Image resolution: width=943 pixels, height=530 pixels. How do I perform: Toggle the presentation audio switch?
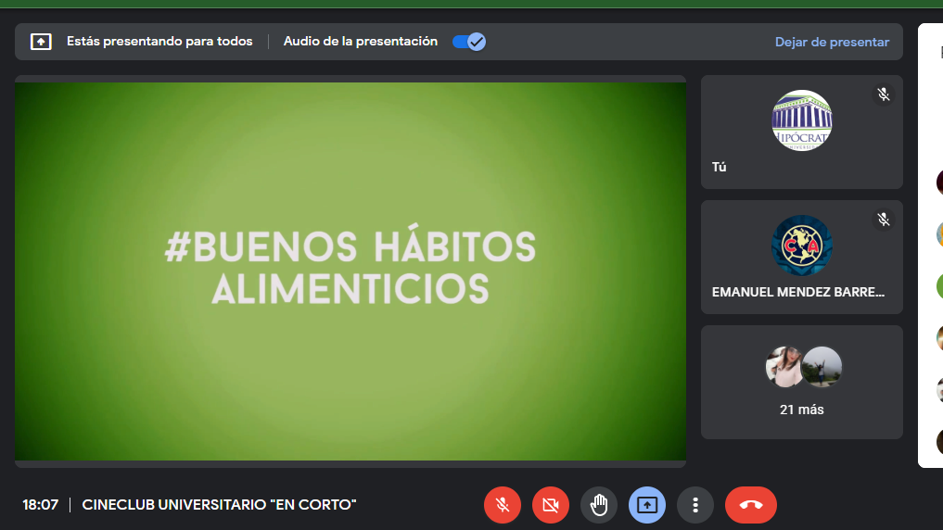click(x=469, y=42)
